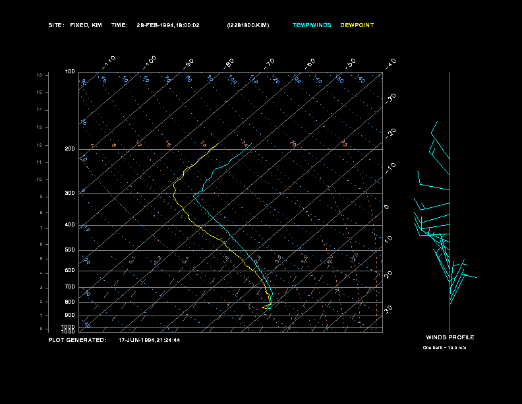Click the -50 temperature axis label
Viewport: 522px width, 404px height.
350,64
